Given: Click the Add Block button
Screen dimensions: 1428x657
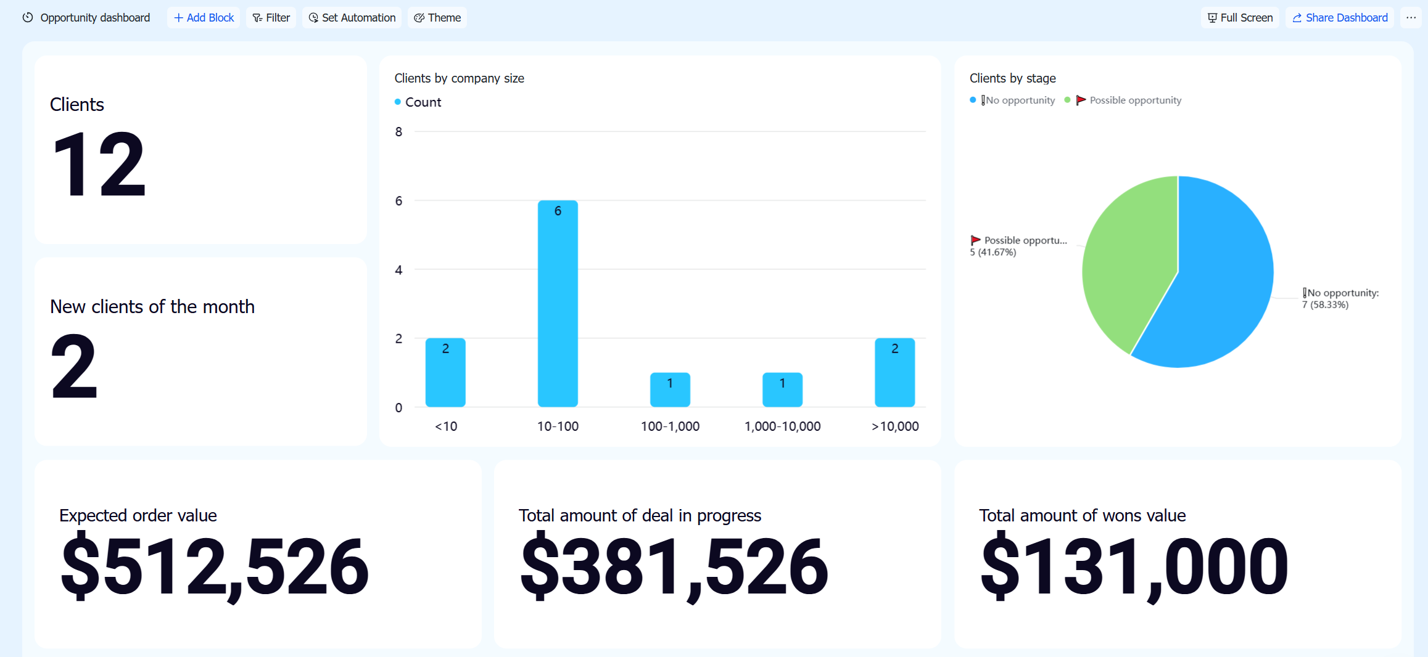Looking at the screenshot, I should 204,18.
